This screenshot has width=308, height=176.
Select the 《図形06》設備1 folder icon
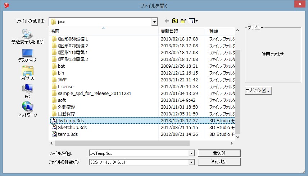(54, 39)
